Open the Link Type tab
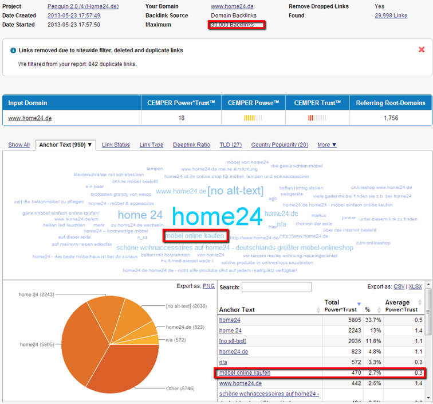The width and height of the screenshot is (433, 404). point(151,145)
